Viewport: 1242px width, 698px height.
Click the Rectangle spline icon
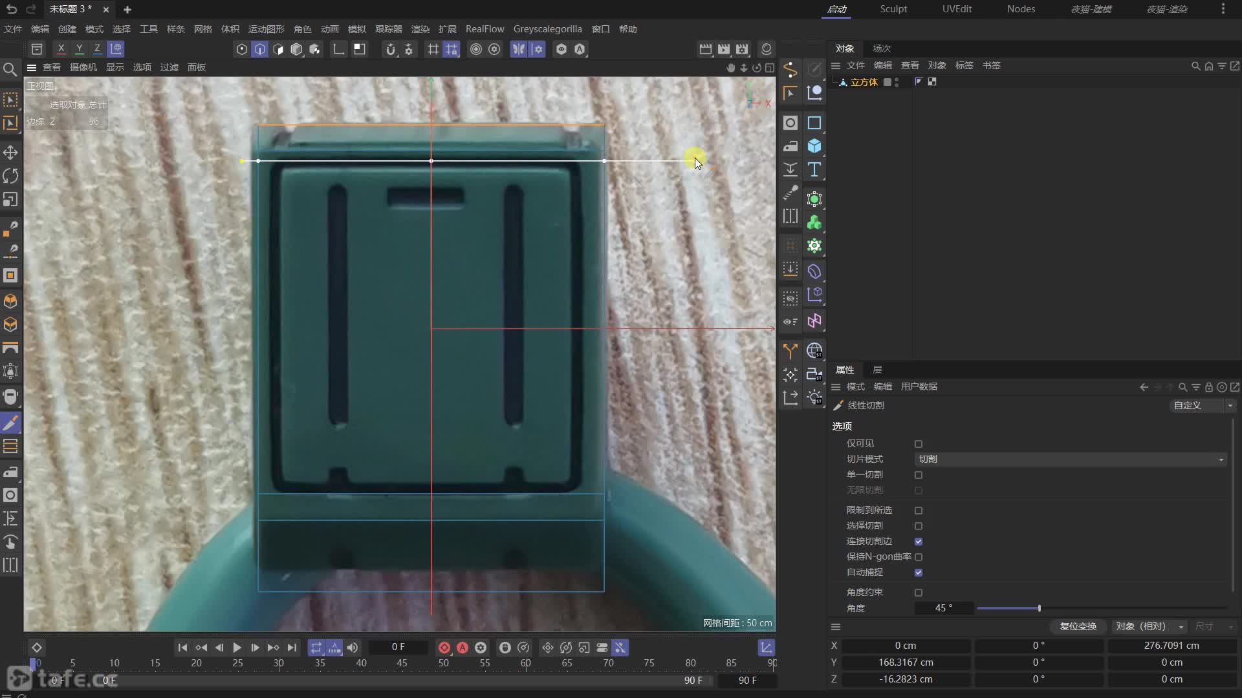pos(814,123)
